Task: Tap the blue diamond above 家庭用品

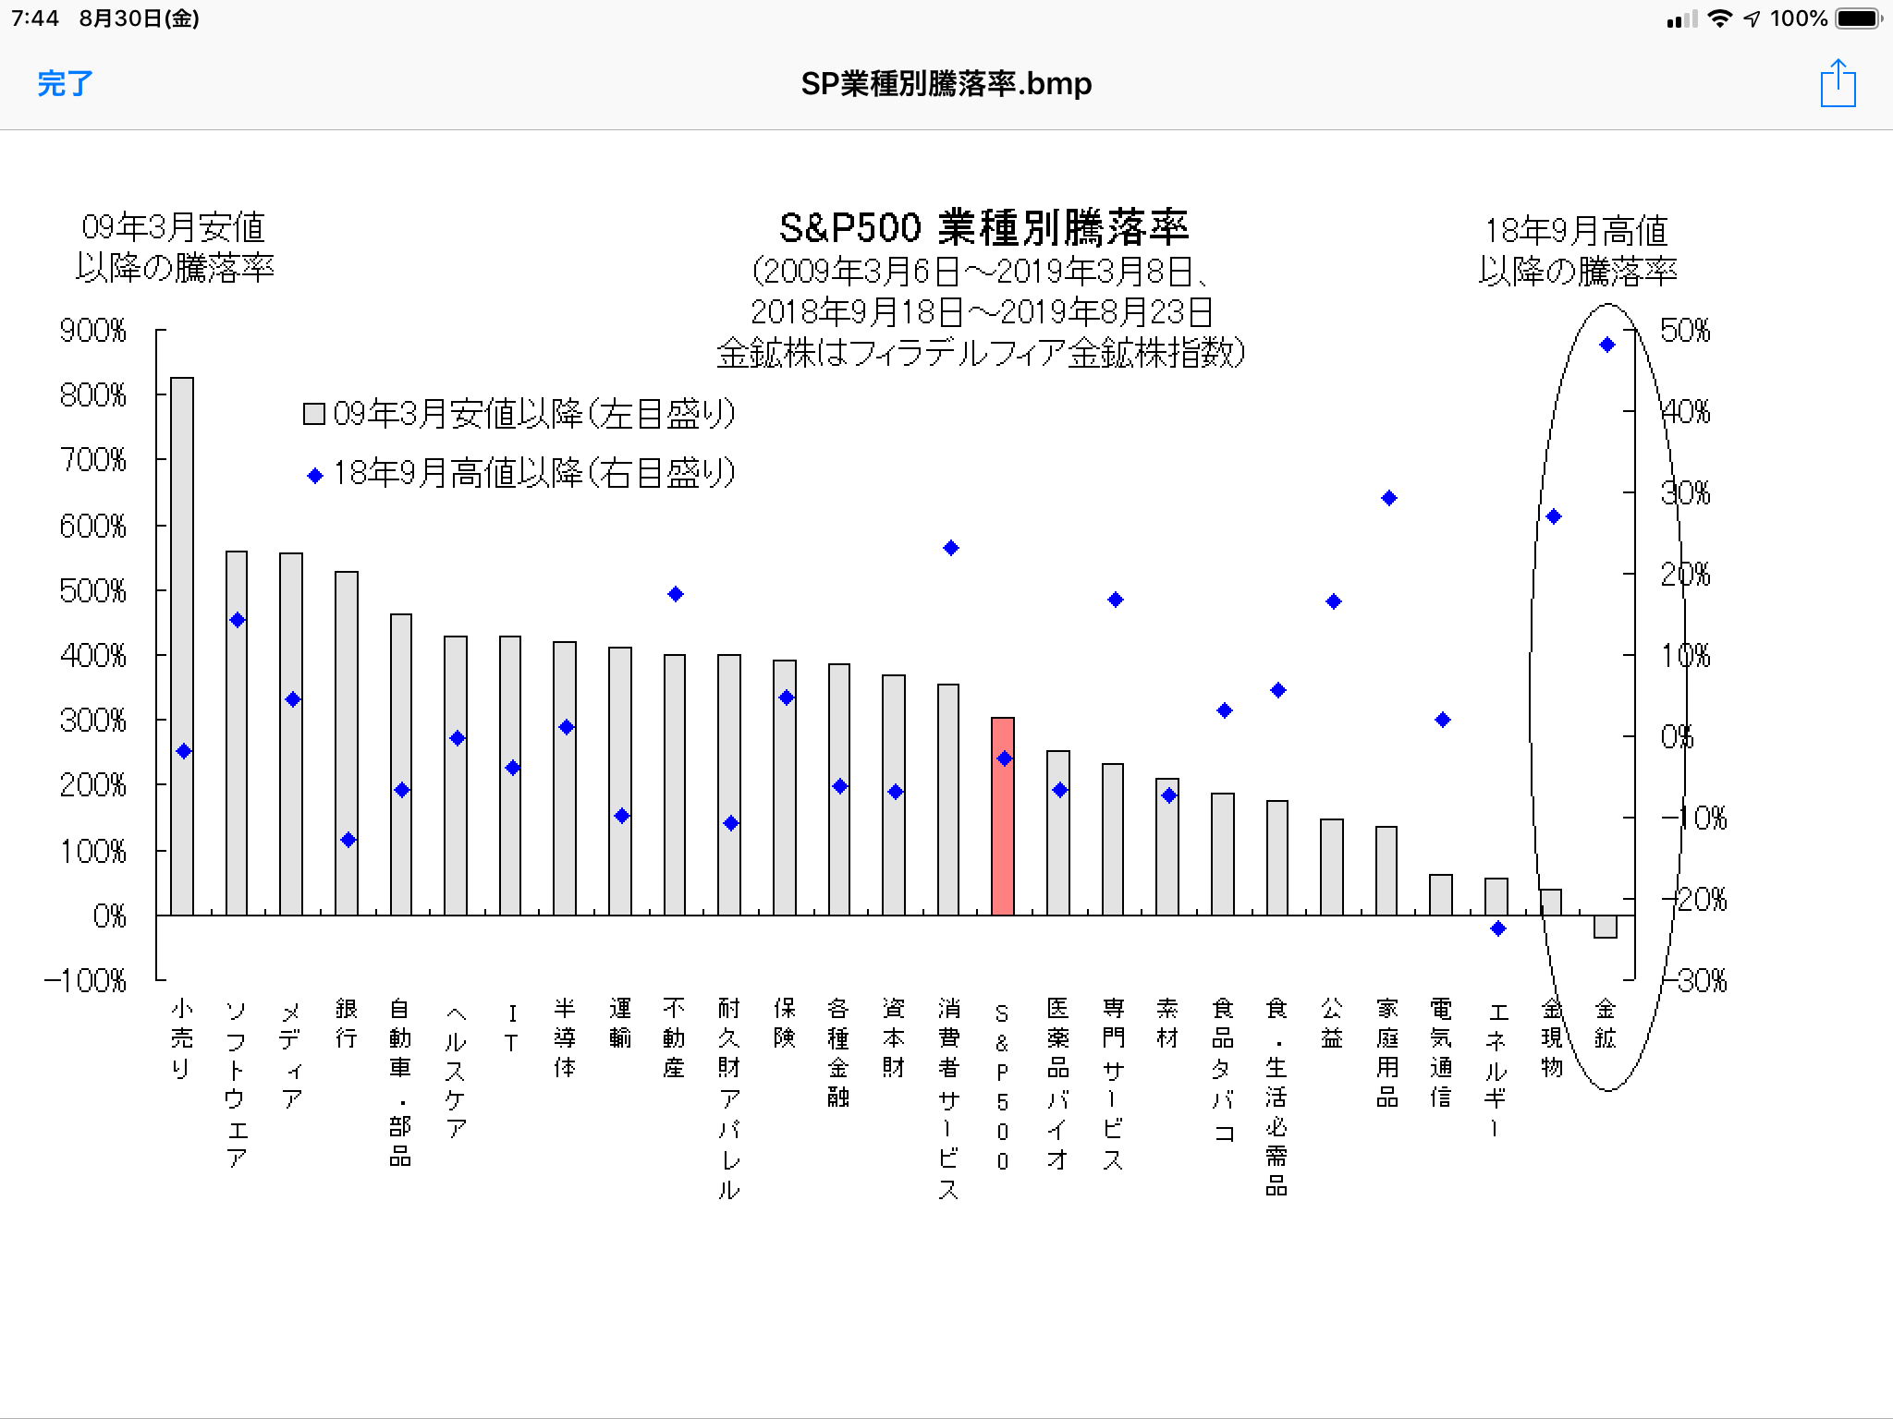Action: [x=1388, y=498]
